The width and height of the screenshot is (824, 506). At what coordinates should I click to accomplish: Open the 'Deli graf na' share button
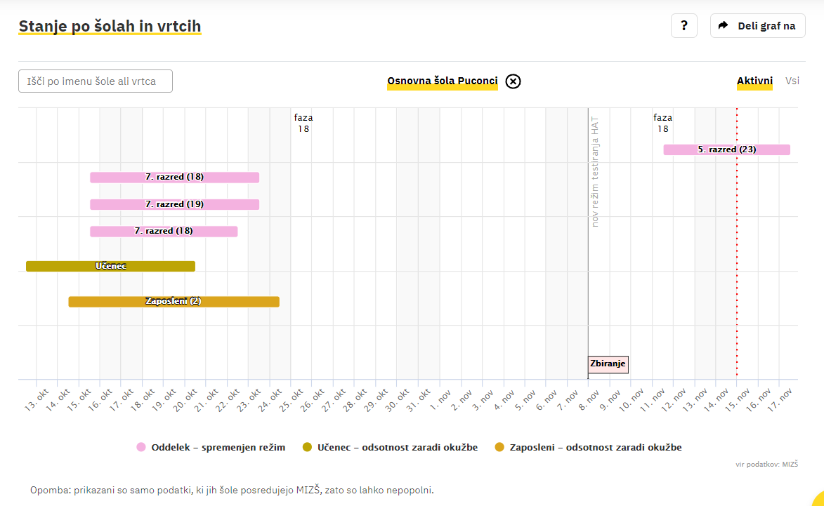pyautogui.click(x=757, y=26)
